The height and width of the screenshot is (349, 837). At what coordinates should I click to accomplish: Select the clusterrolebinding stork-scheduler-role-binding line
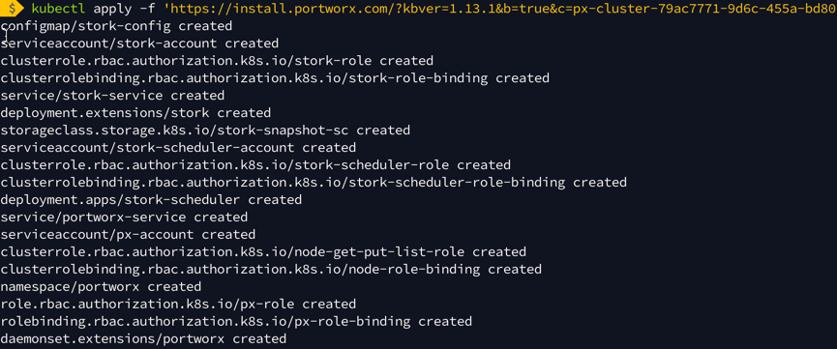tap(314, 183)
